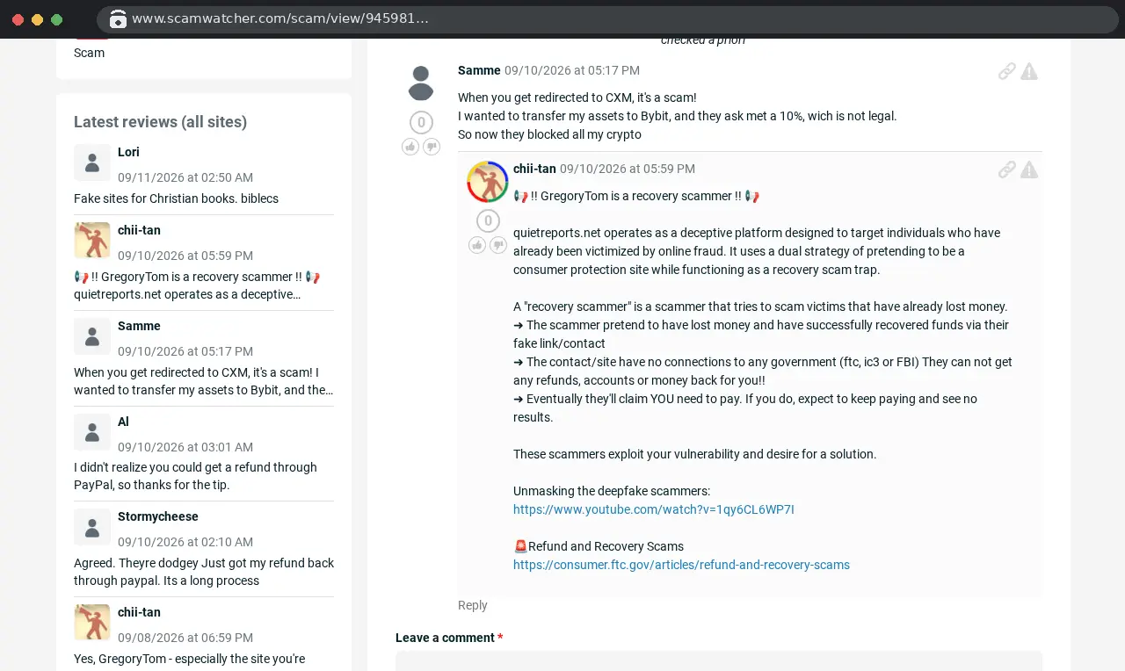
Task: Select the sidebar 'When you get redirected to CXM' review
Action: (x=204, y=381)
